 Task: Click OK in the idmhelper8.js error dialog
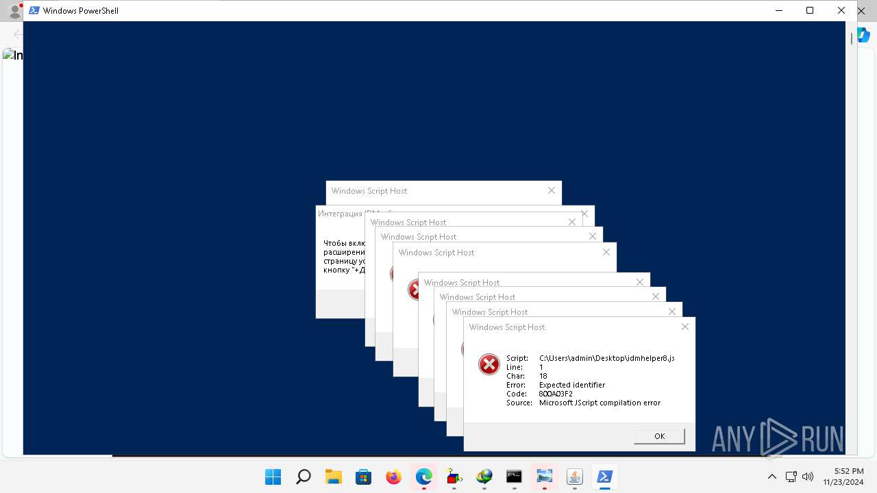coord(659,436)
